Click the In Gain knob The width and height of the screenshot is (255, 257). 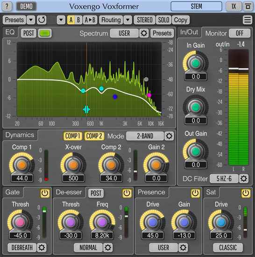(196, 63)
